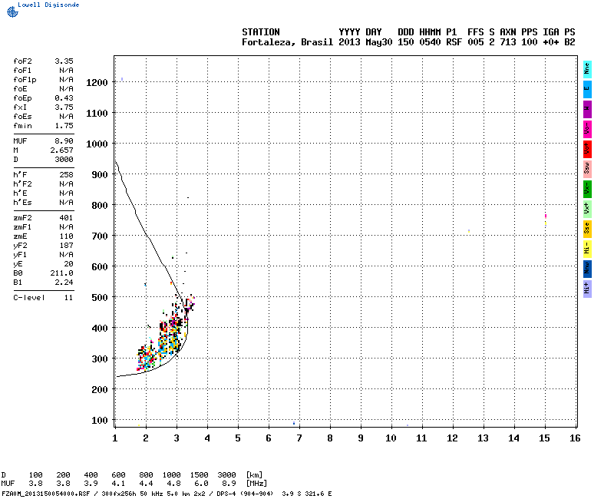Click the fmin value 1.75

[64, 126]
